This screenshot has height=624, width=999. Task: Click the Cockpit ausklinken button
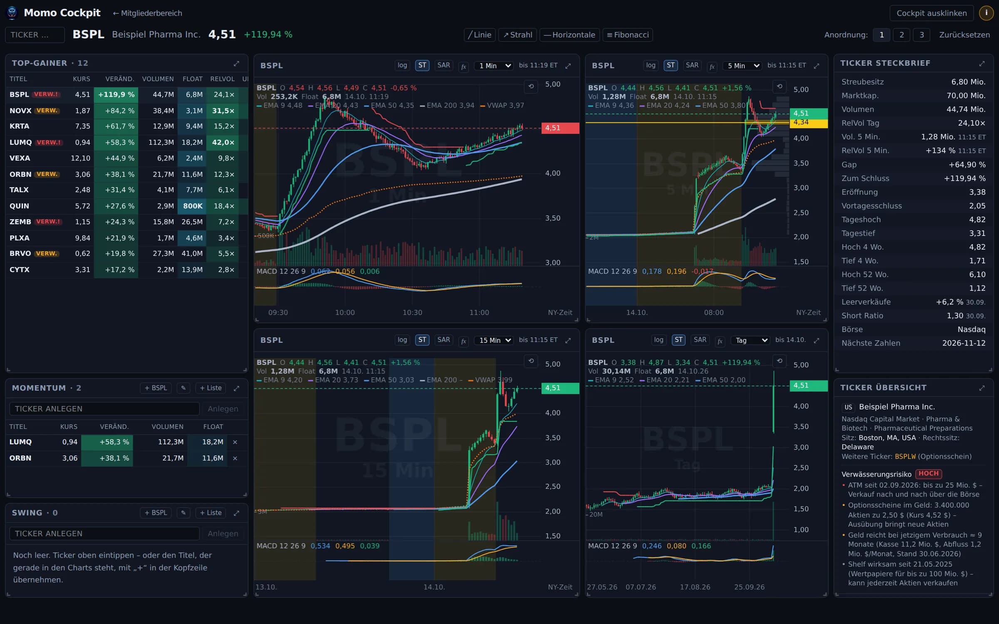pos(932,13)
